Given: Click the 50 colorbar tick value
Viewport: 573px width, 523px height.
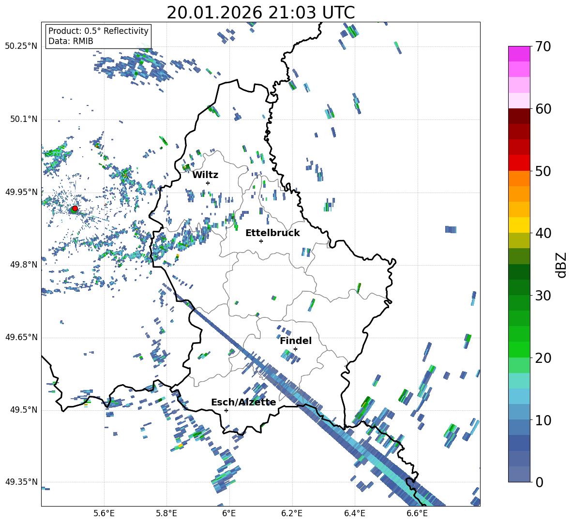Looking at the screenshot, I should pyautogui.click(x=543, y=171).
